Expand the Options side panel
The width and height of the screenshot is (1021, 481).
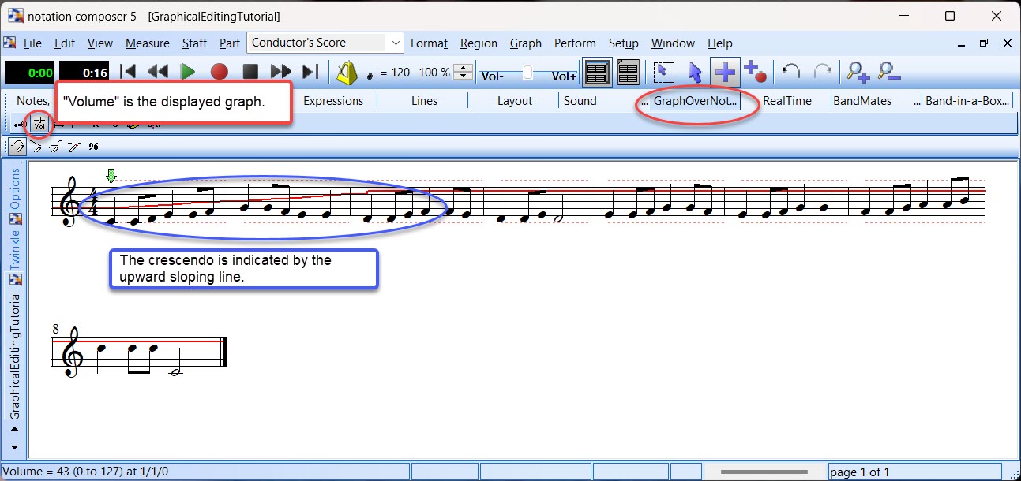coord(15,189)
